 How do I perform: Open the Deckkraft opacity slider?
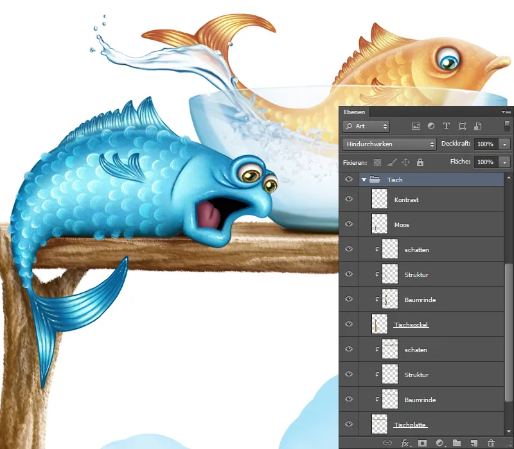(x=504, y=144)
